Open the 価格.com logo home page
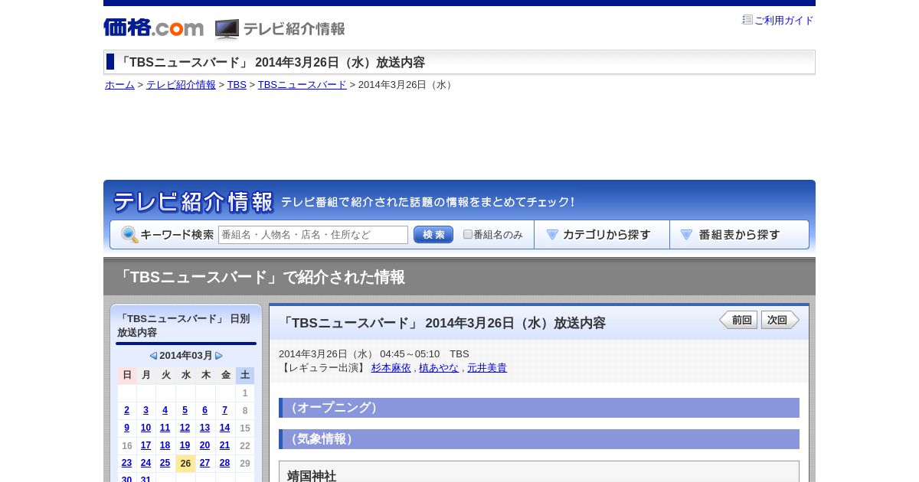The height and width of the screenshot is (482, 919). coord(153,28)
